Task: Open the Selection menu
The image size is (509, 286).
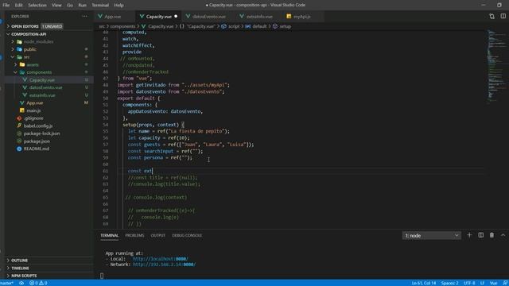Action: click(x=37, y=6)
